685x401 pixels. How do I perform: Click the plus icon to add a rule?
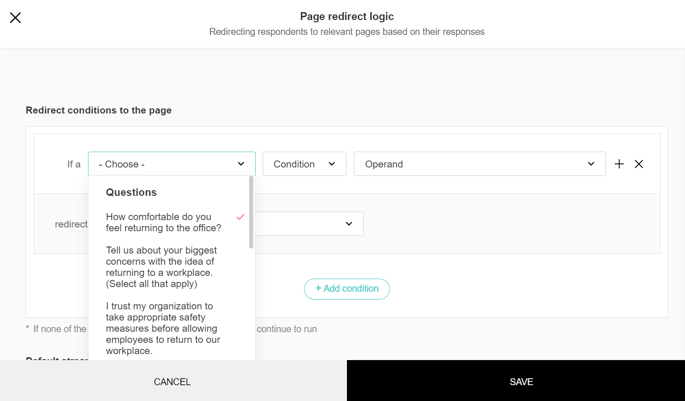619,164
